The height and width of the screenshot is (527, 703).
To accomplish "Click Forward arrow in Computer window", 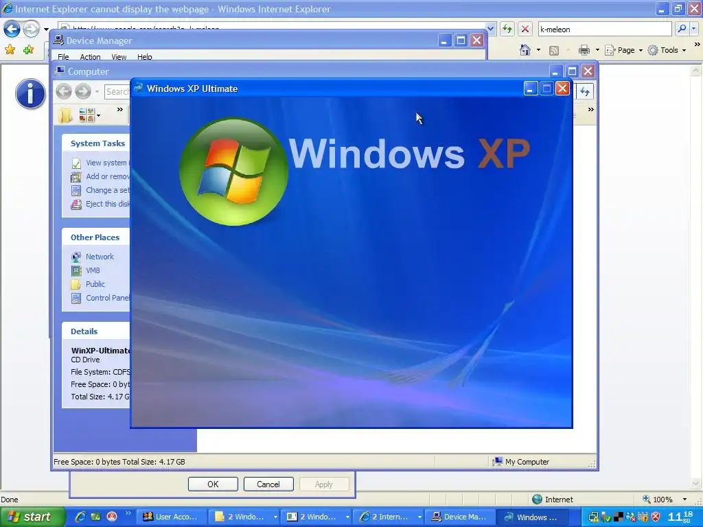I will 83,91.
